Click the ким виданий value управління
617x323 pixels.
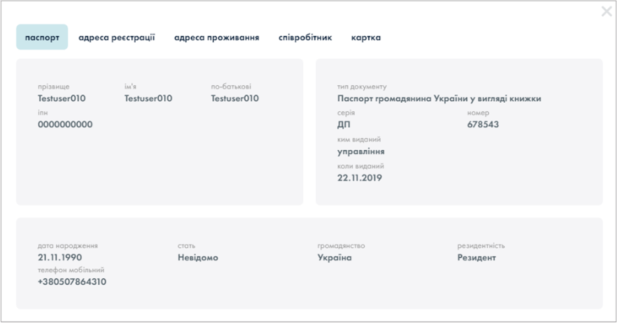coord(361,152)
